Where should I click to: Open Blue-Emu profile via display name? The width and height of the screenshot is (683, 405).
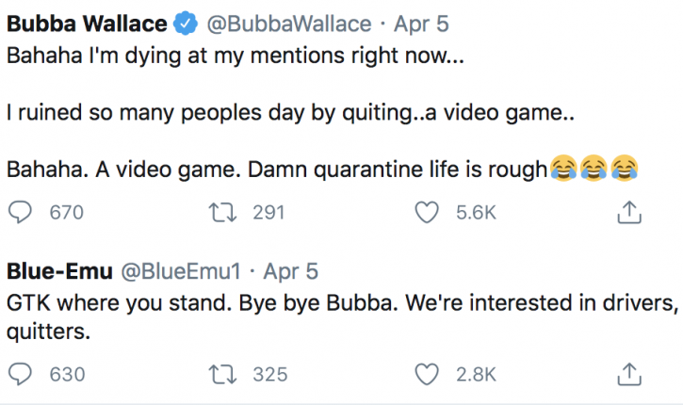point(56,272)
